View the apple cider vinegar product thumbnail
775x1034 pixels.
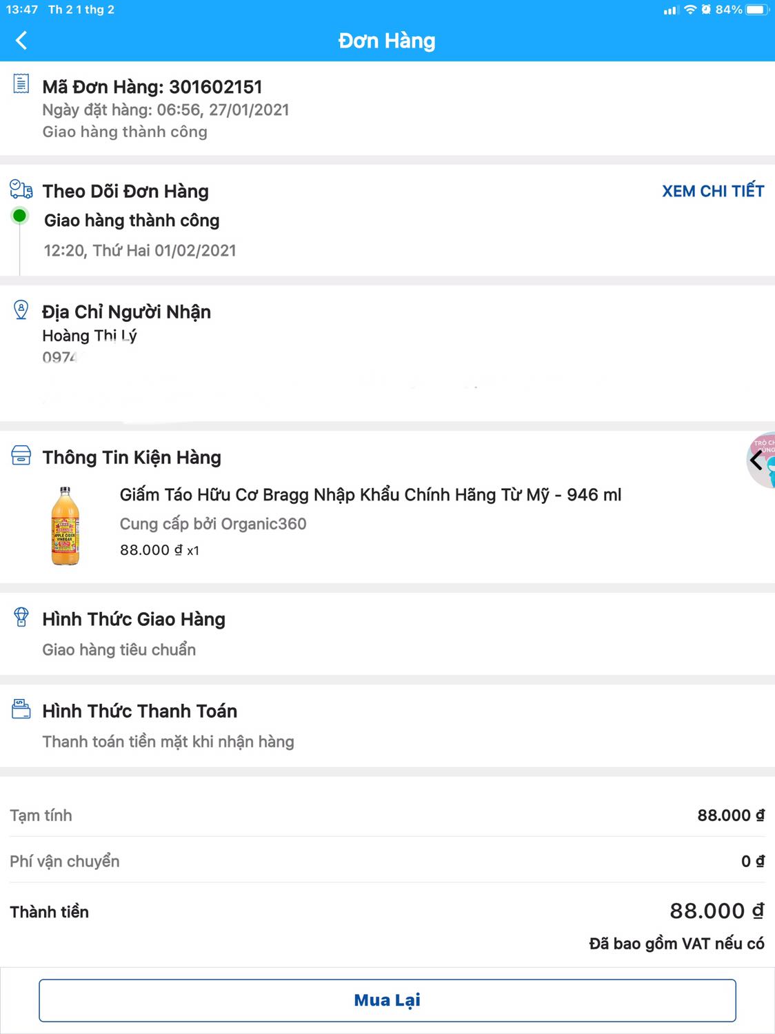tap(66, 523)
